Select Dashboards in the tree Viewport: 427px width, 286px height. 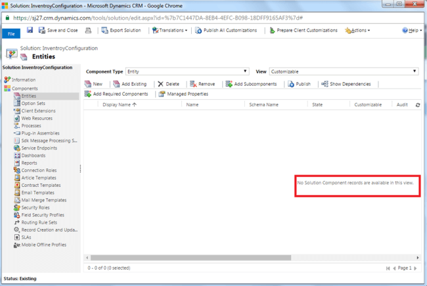pyautogui.click(x=30, y=155)
